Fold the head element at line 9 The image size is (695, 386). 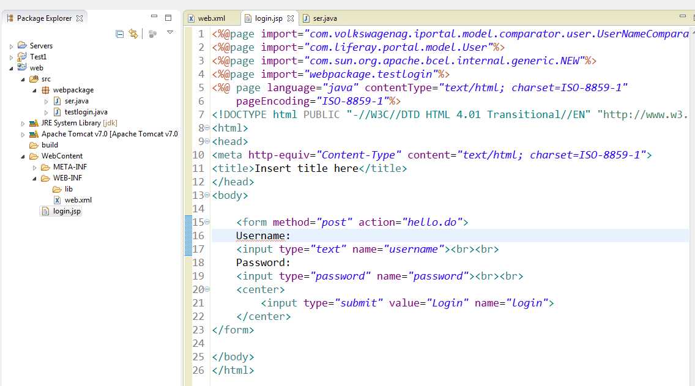[207, 141]
